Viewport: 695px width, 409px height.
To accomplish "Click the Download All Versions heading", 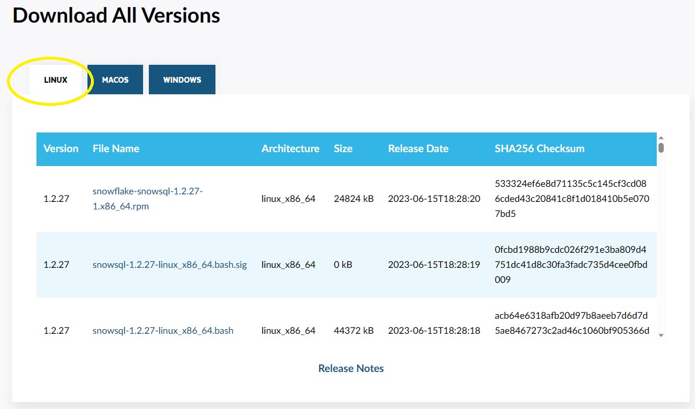I will [116, 15].
